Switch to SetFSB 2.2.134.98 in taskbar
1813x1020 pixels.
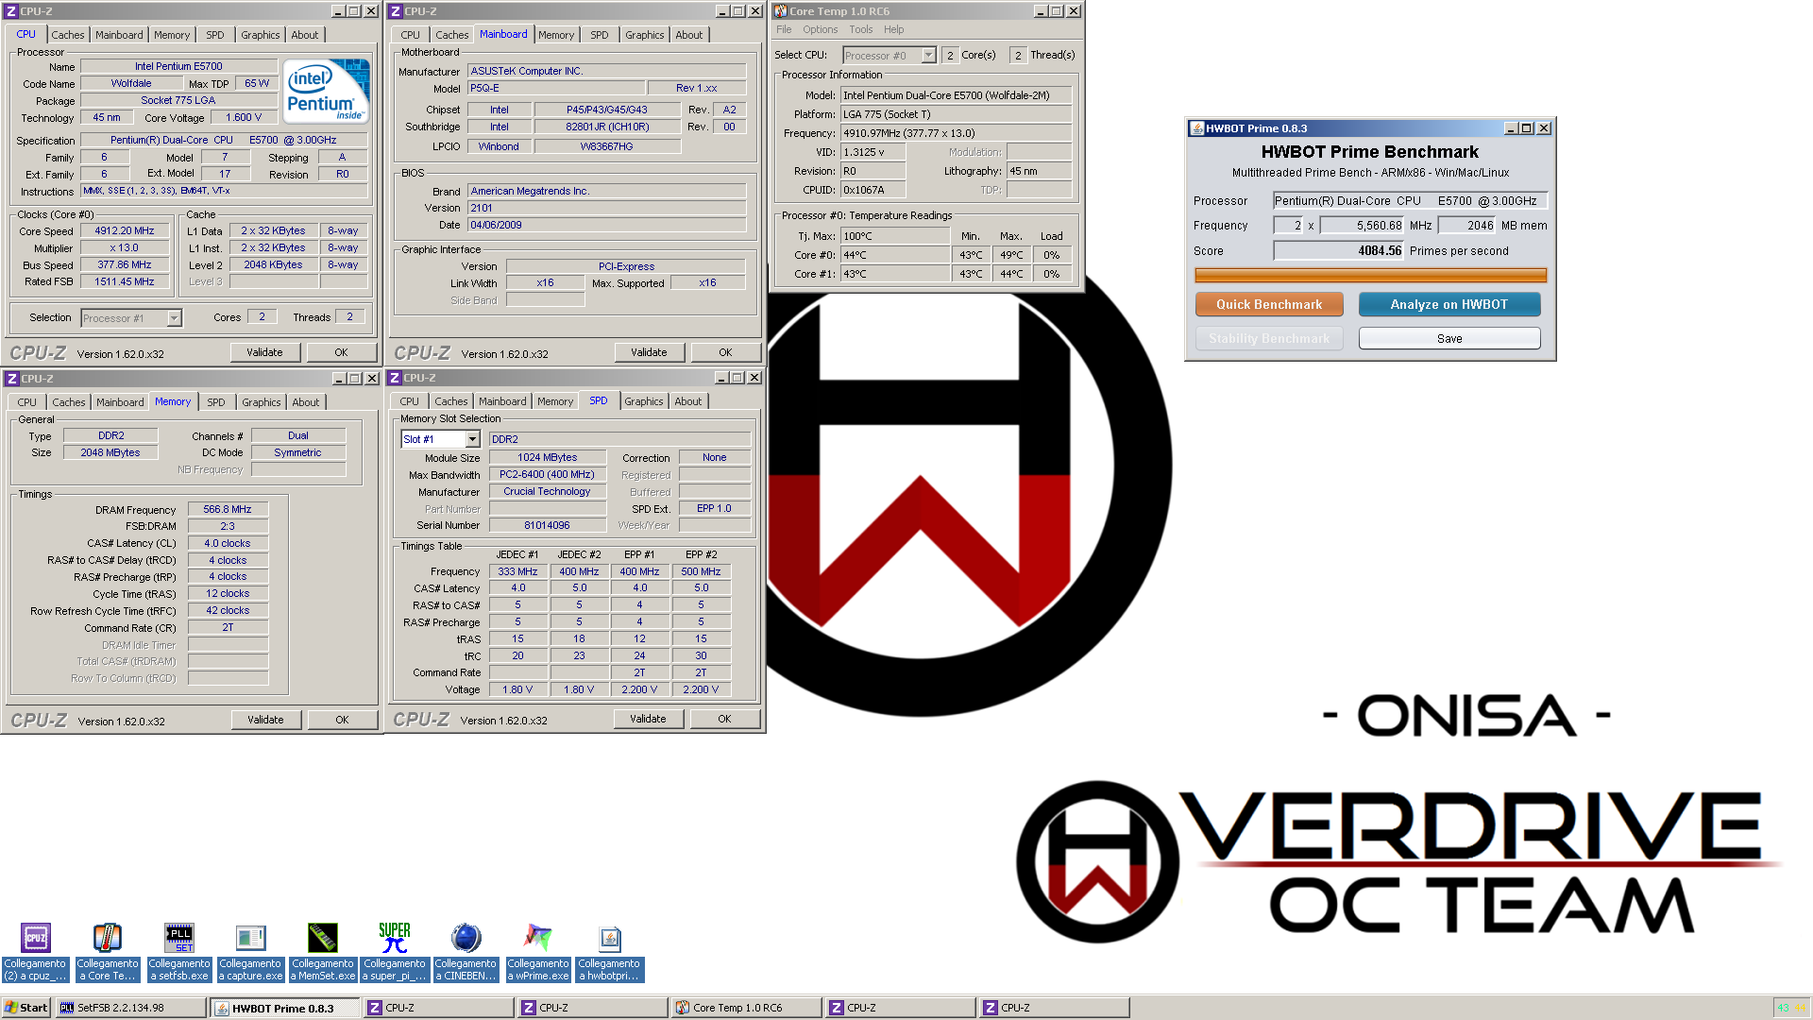(x=130, y=1008)
